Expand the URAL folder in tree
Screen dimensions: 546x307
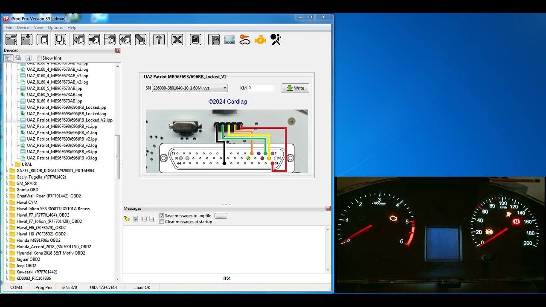12,164
